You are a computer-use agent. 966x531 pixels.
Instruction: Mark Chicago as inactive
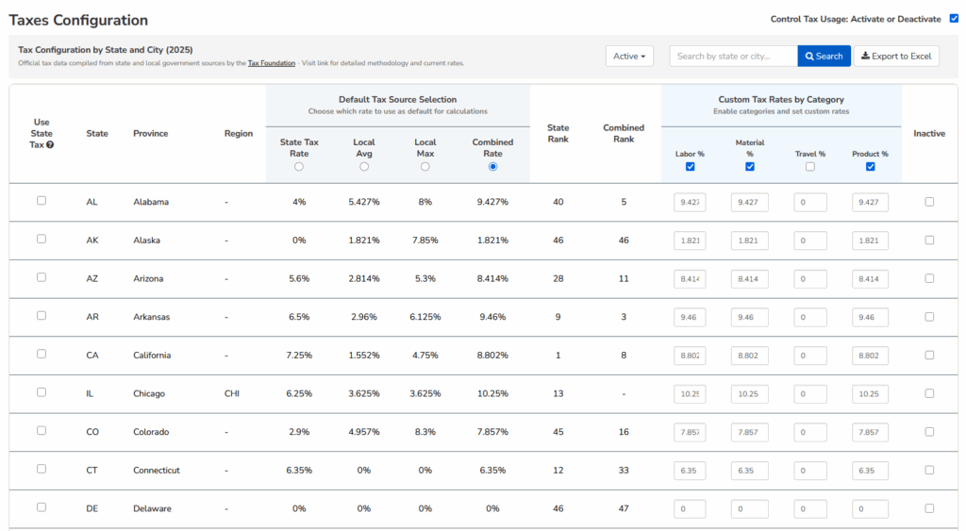929,393
